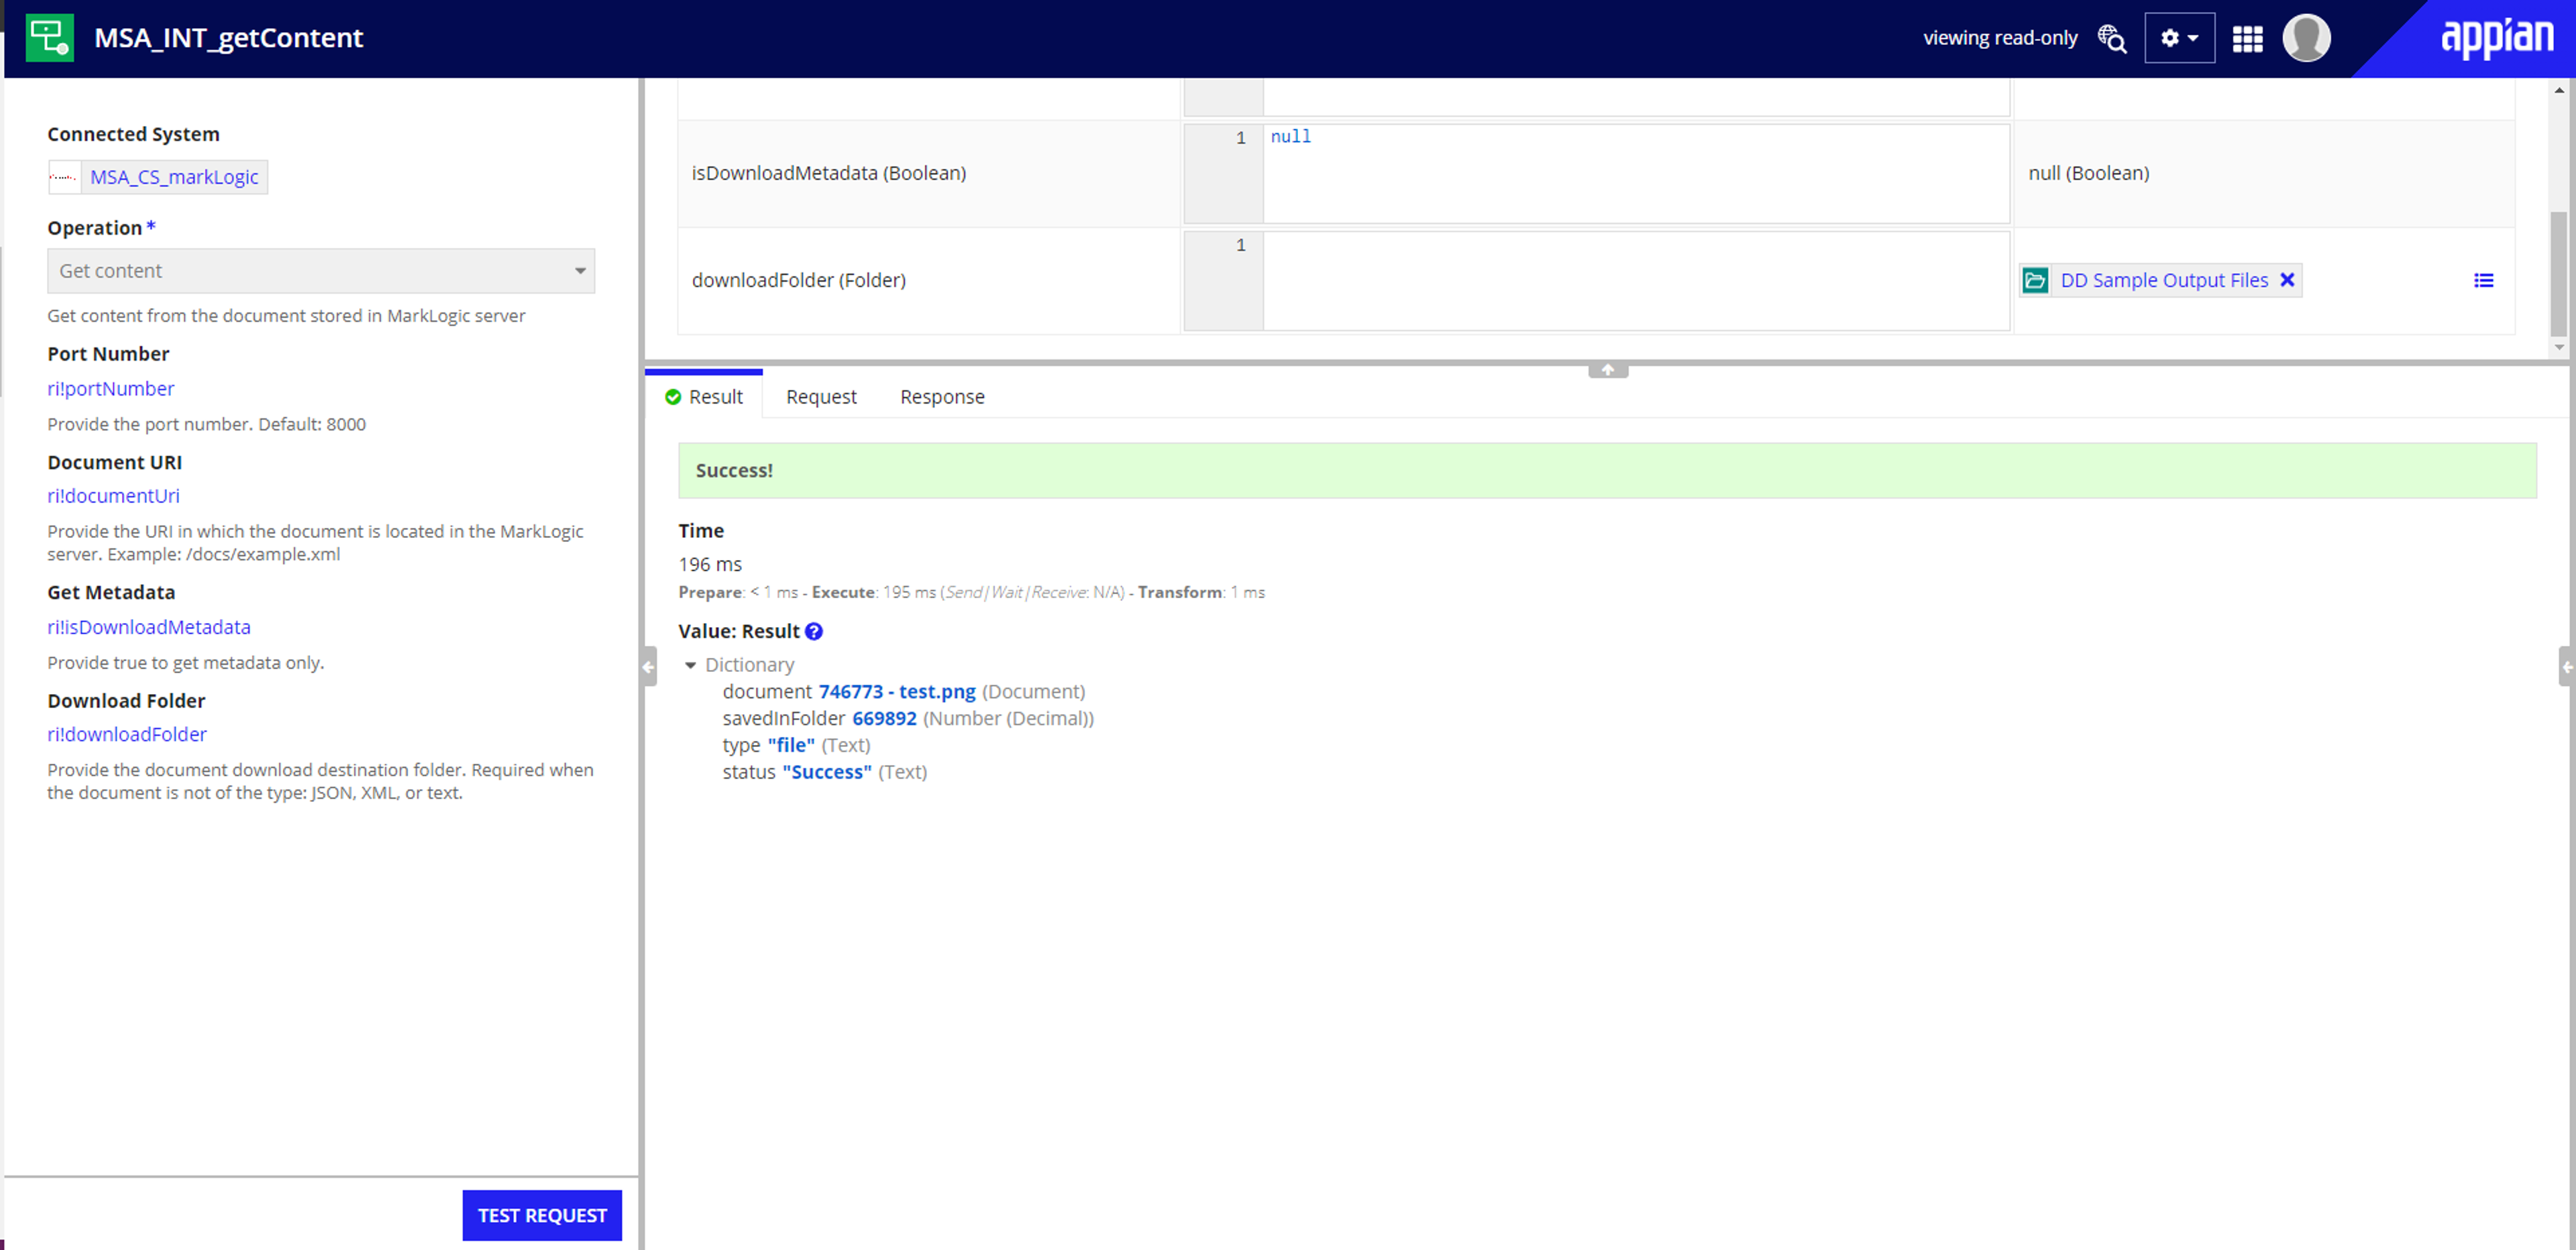The height and width of the screenshot is (1250, 2576).
Task: Click the ri!downloadFolder expression link
Action: coord(127,734)
